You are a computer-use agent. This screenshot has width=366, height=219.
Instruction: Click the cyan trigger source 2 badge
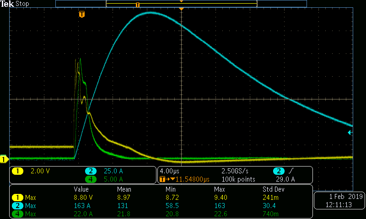(279, 171)
